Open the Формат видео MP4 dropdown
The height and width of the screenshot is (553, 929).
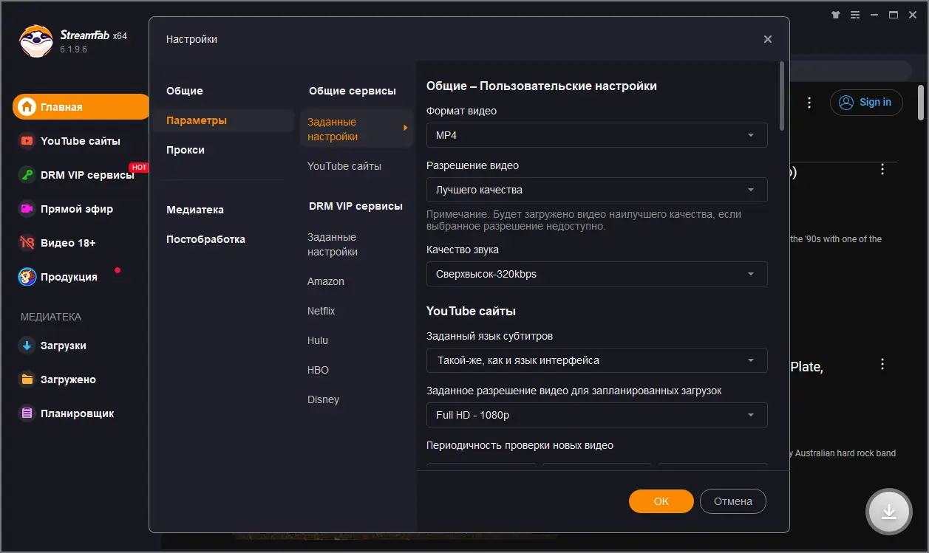[596, 135]
